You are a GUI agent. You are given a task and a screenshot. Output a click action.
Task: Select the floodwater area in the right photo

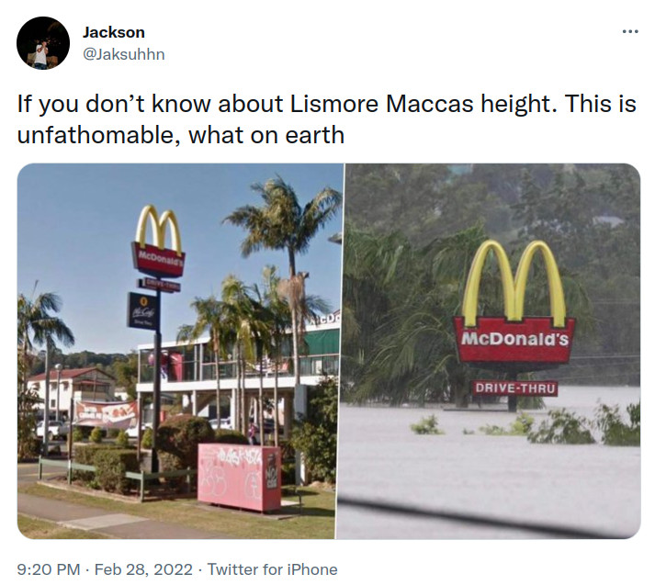click(489, 472)
